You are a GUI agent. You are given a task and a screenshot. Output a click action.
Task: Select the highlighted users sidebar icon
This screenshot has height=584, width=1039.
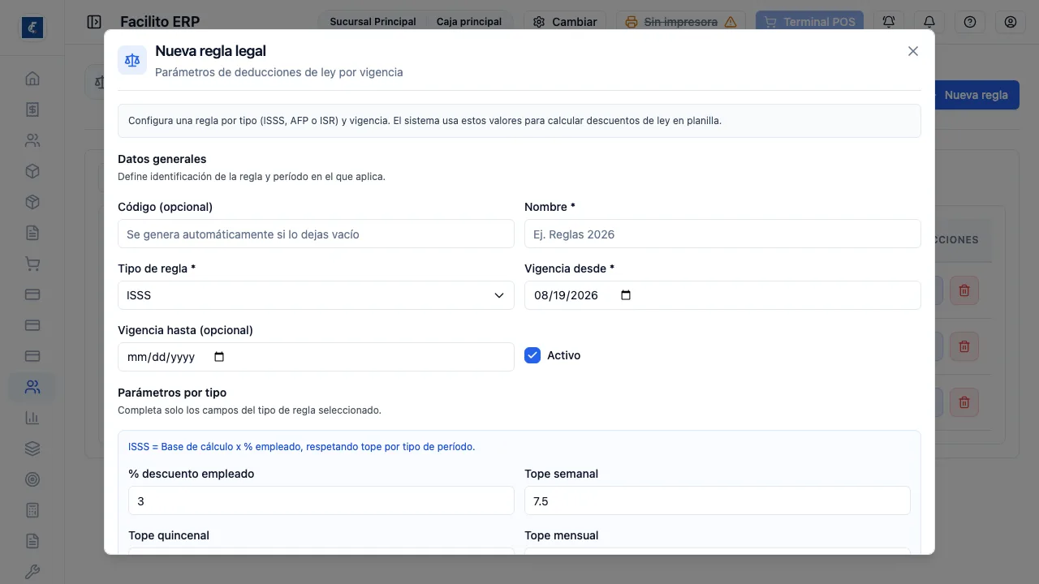[x=32, y=387]
